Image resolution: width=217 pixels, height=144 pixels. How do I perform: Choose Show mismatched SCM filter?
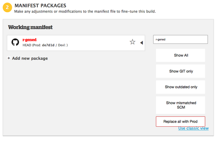181,105
